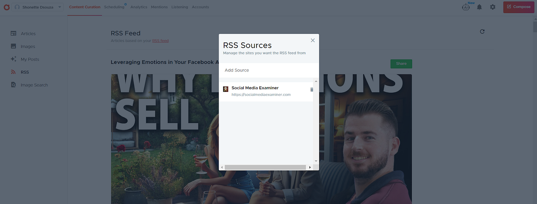Click the horizontal scrollbar left arrow
This screenshot has width=537, height=204.
coord(222,168)
